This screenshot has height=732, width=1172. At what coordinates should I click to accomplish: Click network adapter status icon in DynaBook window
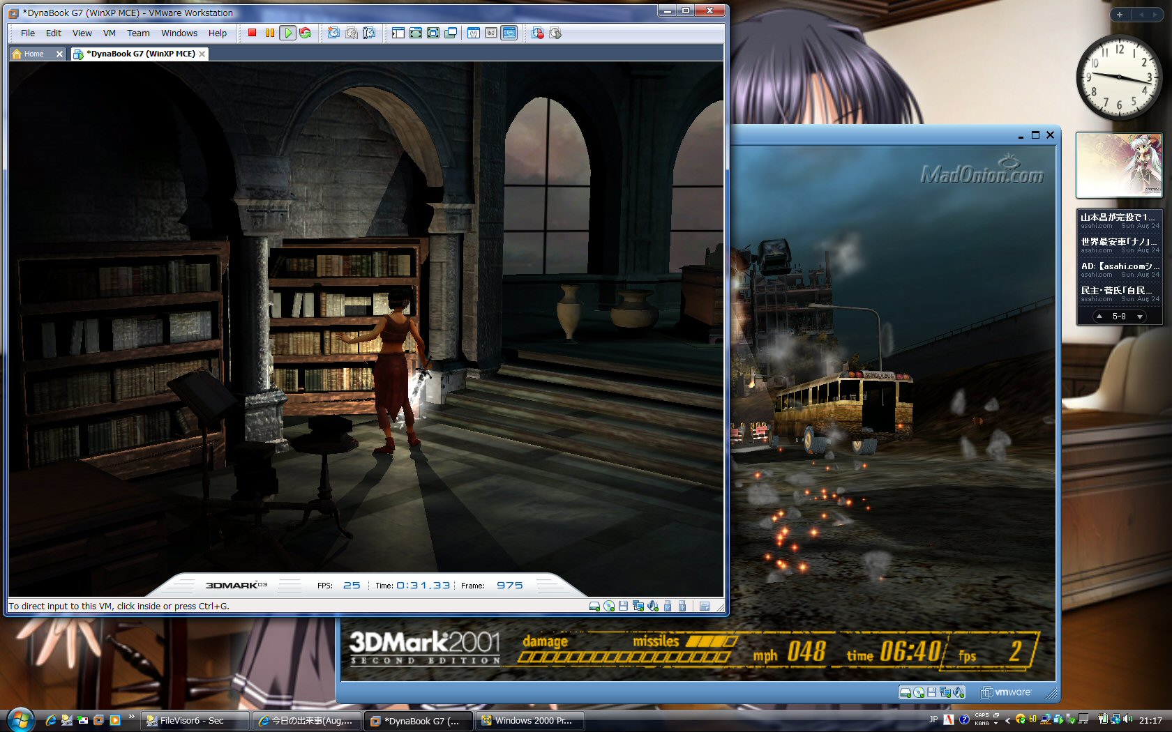tap(638, 606)
